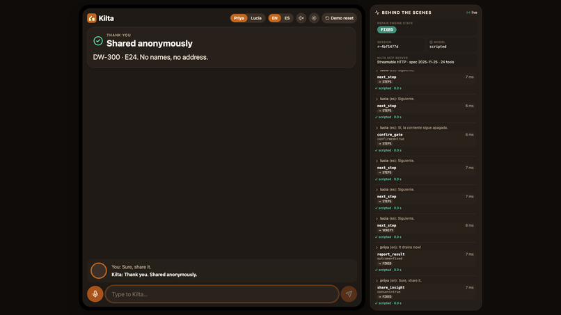Click the VERIFY state tag
The image size is (561, 315).
[386, 230]
